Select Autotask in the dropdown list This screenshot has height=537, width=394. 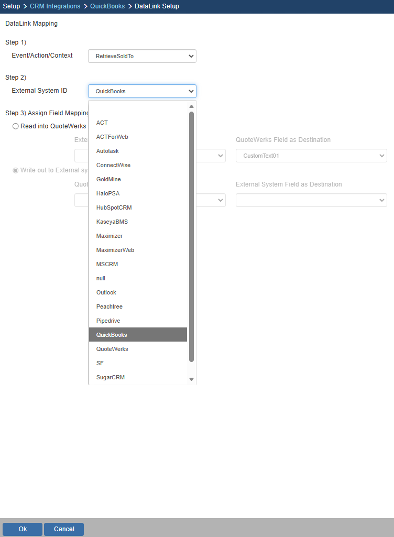(107, 151)
